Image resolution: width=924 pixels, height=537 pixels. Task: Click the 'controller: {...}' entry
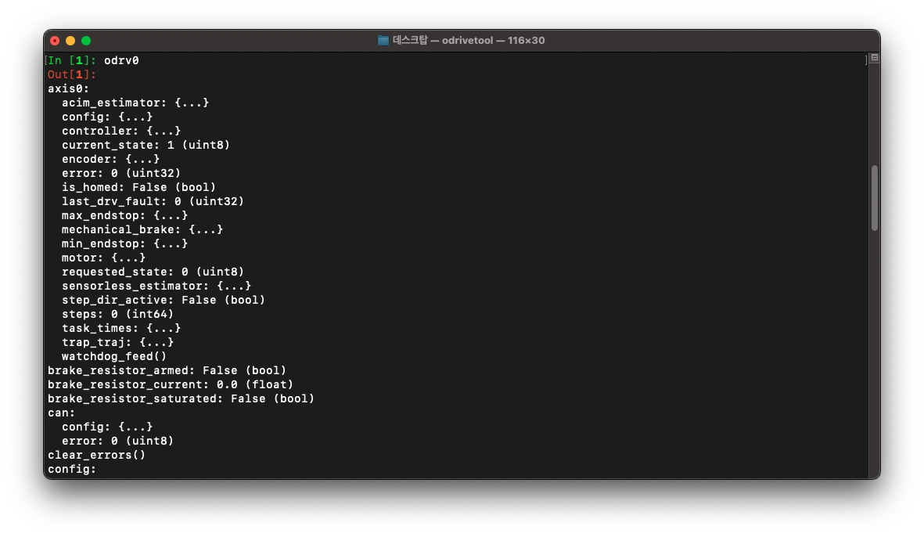click(121, 131)
